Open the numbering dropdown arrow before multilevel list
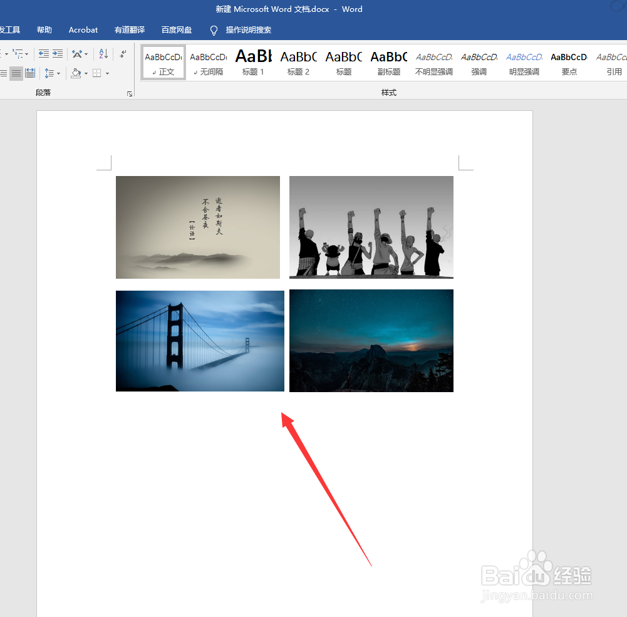 pos(6,54)
